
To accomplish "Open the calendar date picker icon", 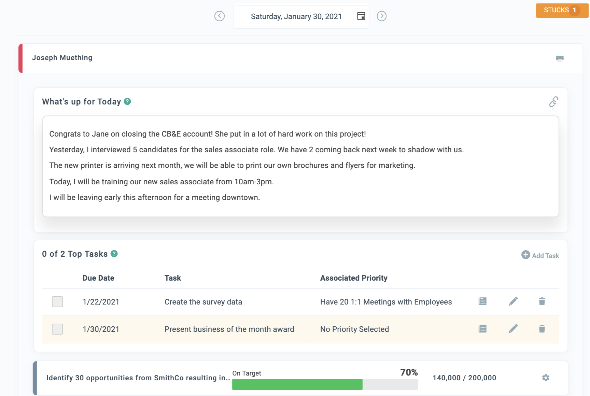I will pyautogui.click(x=360, y=16).
